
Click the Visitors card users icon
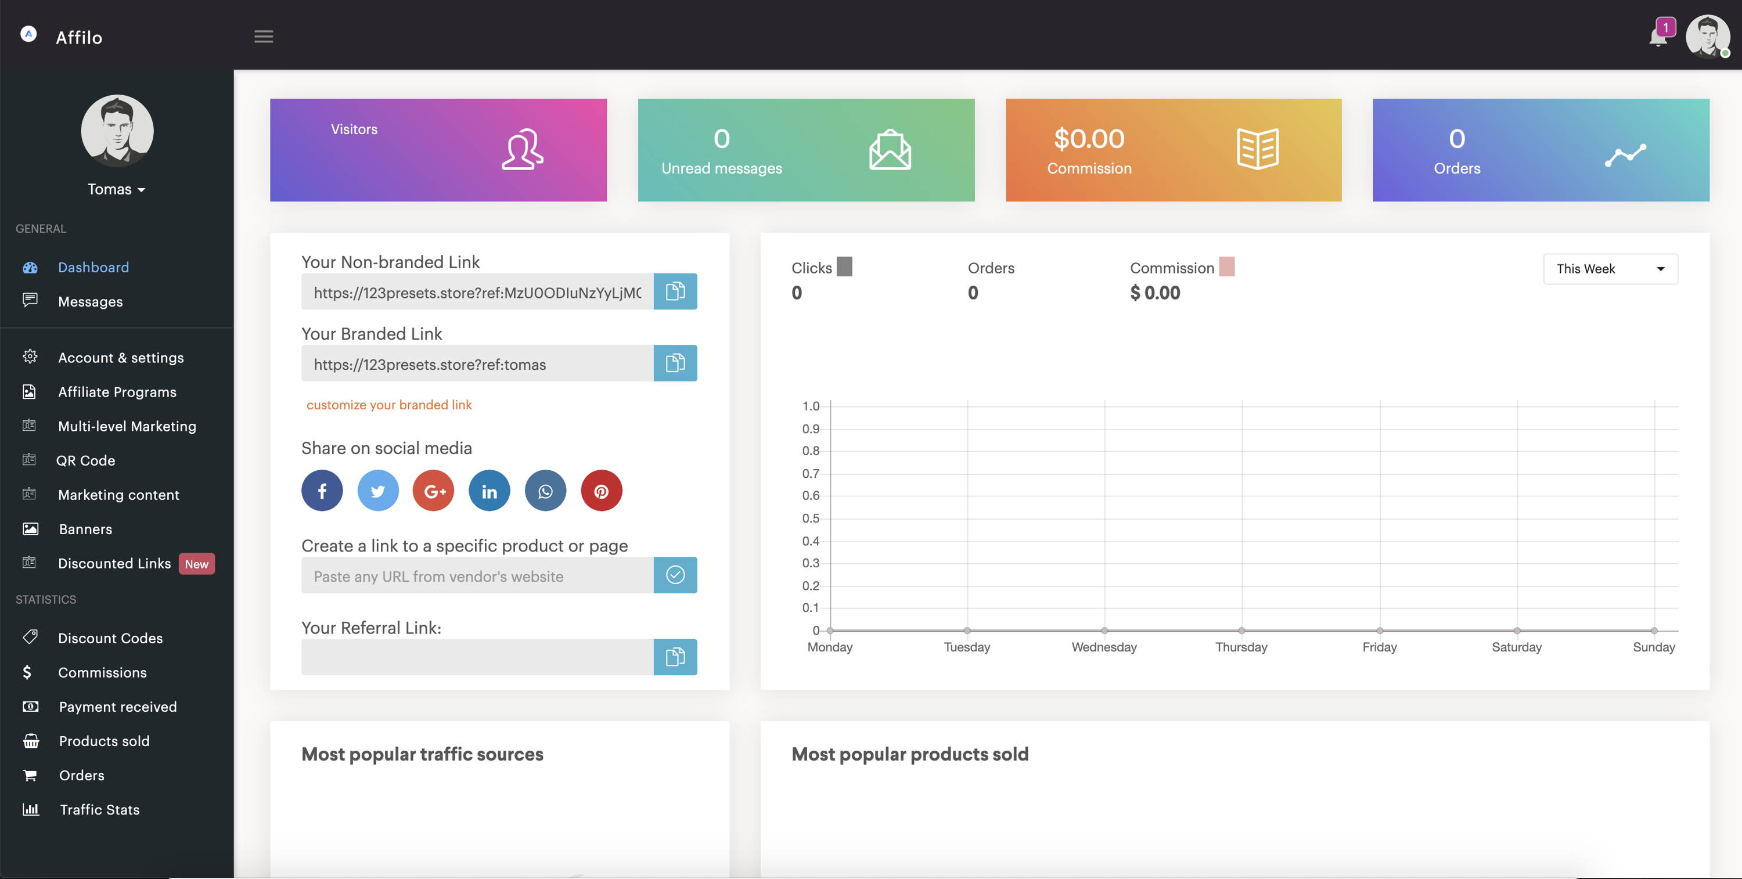coord(522,149)
